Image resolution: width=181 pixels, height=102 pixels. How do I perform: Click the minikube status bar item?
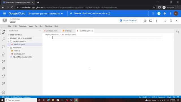click(27, 97)
